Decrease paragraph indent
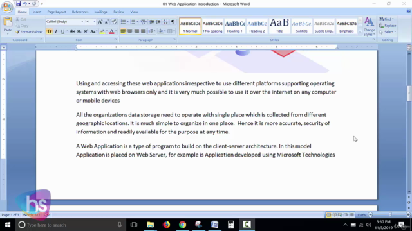412x231 pixels. point(152,22)
